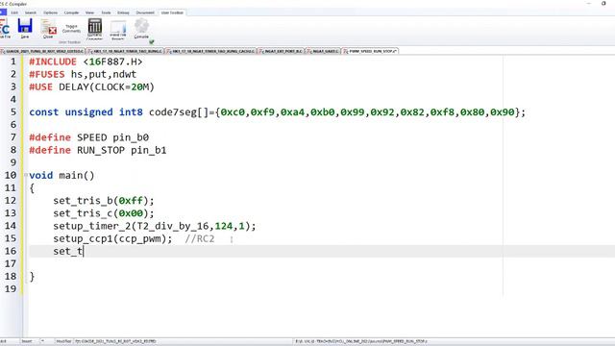The image size is (615, 346).
Task: Click line number 5 in the gutter
Action: 13,112
